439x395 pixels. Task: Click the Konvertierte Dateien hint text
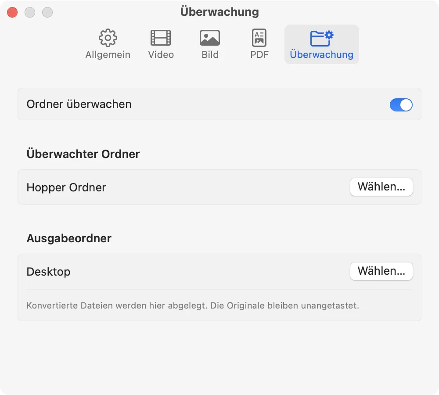(x=193, y=305)
